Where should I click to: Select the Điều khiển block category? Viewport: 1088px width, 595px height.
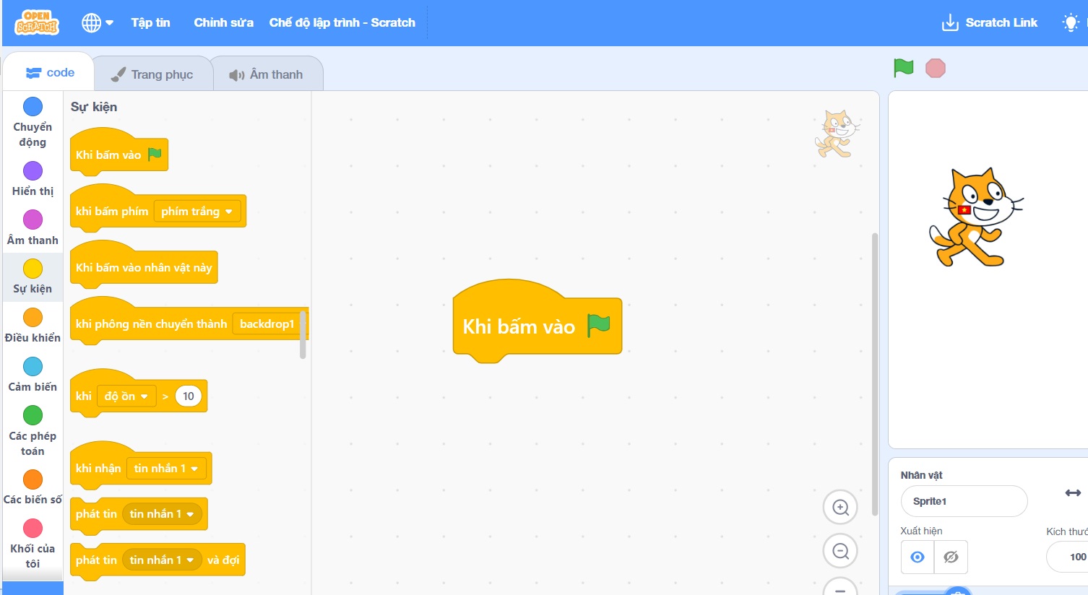point(33,326)
